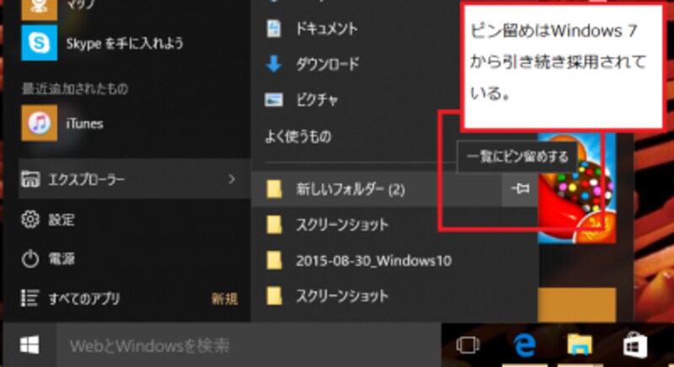Open Task View on the taskbar

click(x=468, y=344)
